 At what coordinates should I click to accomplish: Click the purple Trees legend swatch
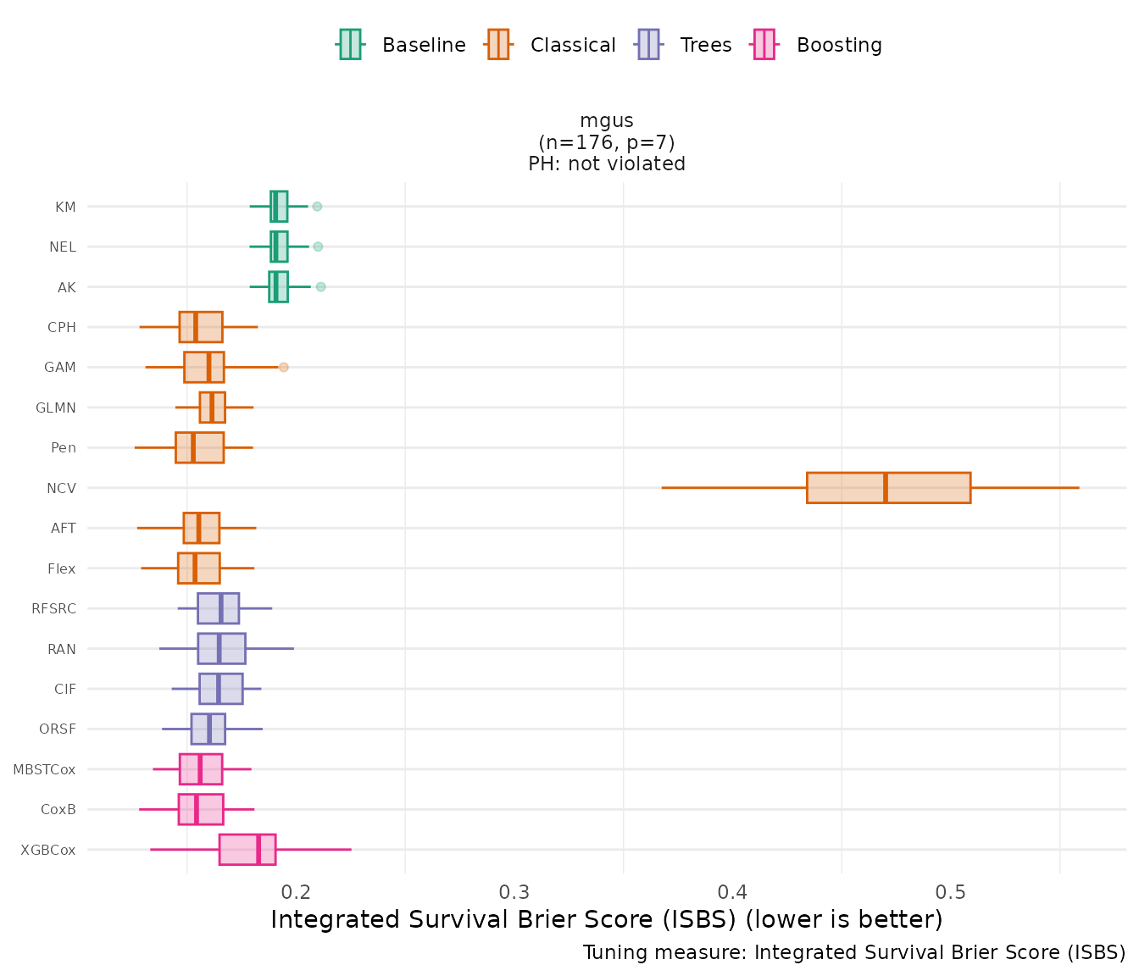point(648,45)
